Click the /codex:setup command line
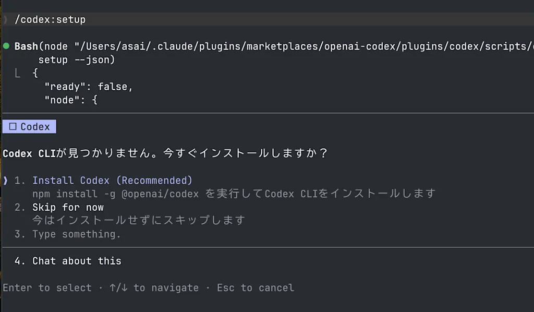This screenshot has height=312, width=534. 50,20
